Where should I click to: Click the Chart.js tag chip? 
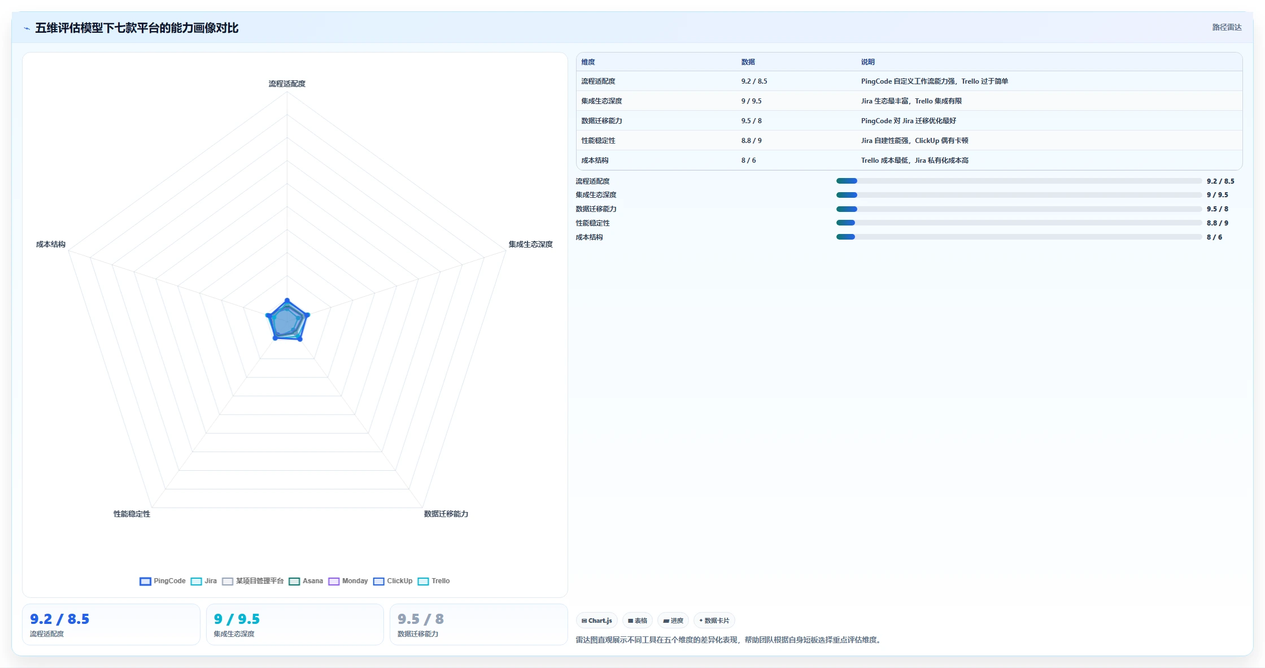point(597,621)
